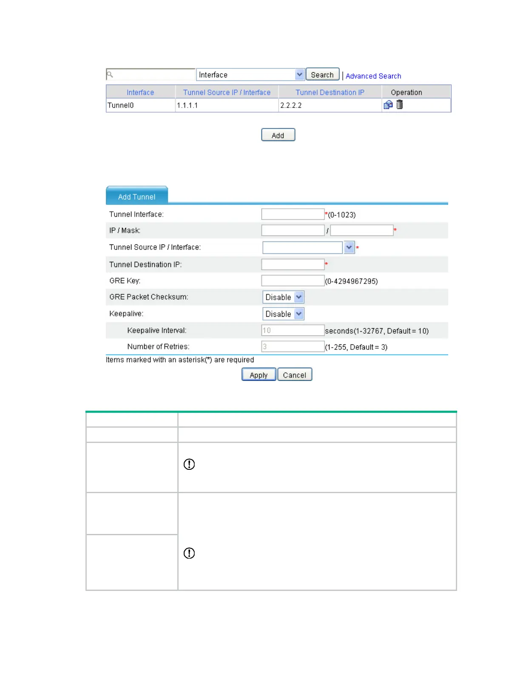Click the Tunnel Interface number field
506x687 pixels.
(293, 214)
